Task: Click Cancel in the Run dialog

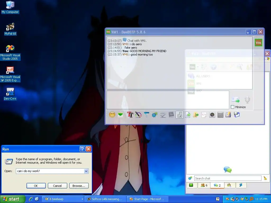Action: coord(57,186)
